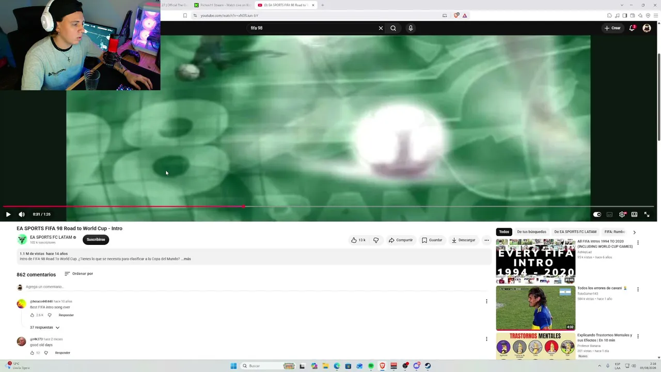Close the EA SPORTS FIFA 98 browser tab

(x=313, y=5)
